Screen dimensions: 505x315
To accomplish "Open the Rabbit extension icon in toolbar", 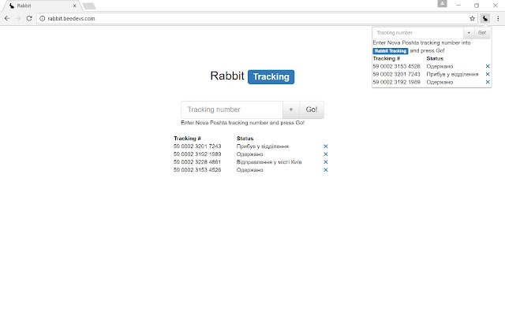I will click(485, 18).
